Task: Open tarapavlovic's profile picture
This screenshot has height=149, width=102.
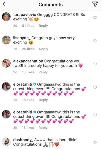Action: pyautogui.click(x=6, y=17)
